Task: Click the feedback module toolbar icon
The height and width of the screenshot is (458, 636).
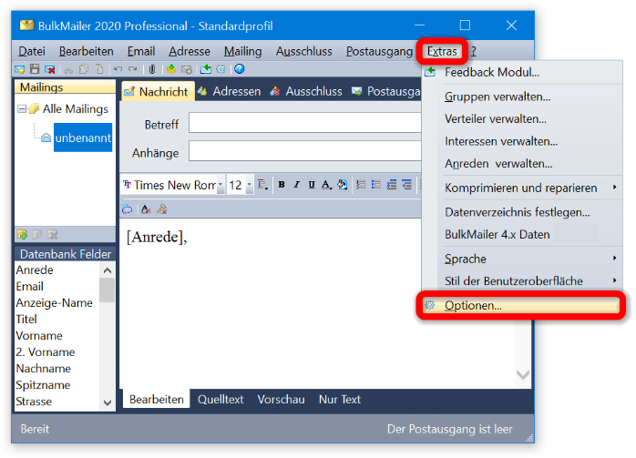Action: pos(206,69)
